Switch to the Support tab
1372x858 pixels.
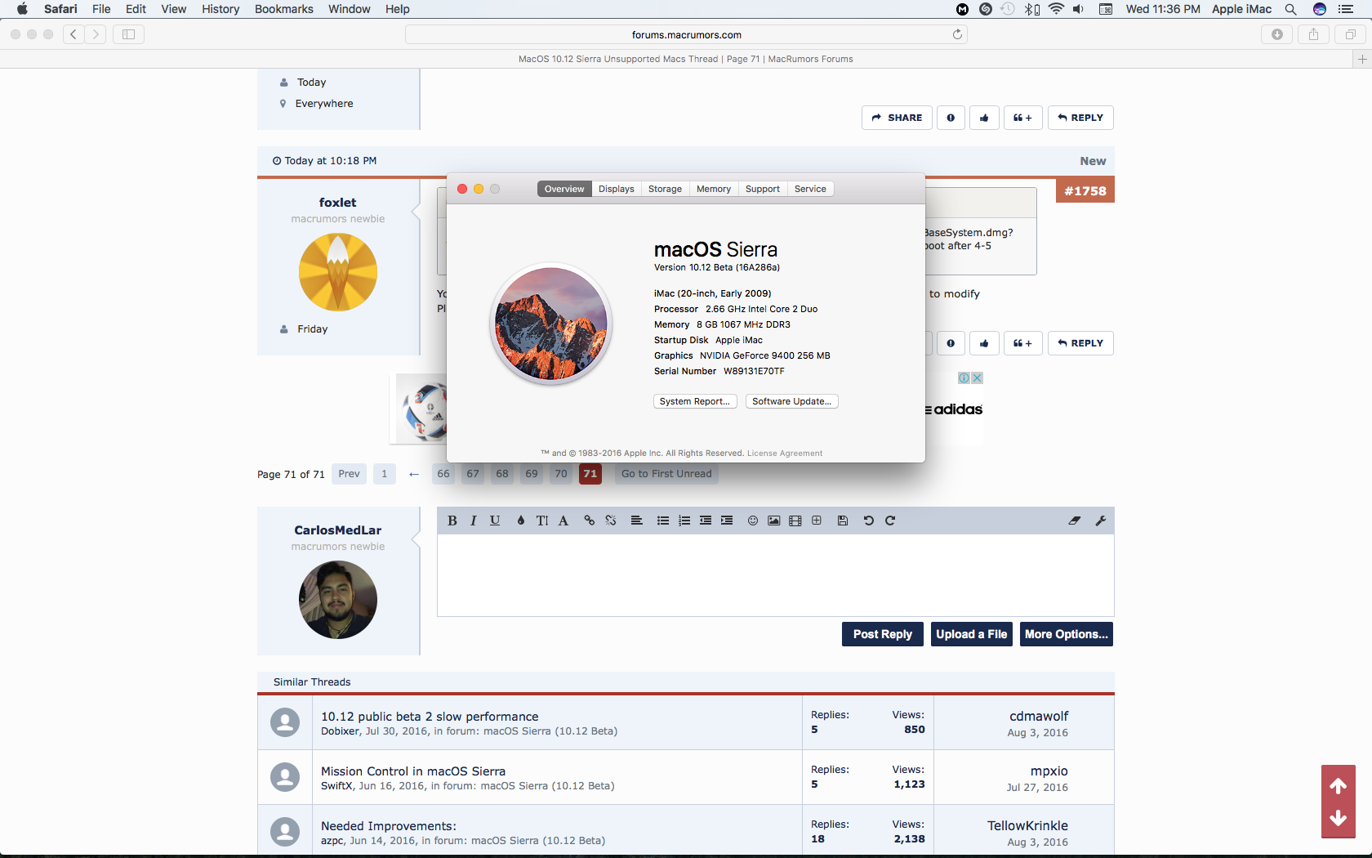click(763, 189)
